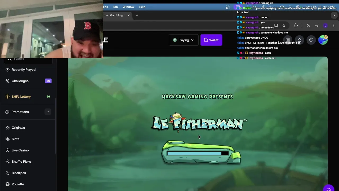Open Live Casino category
Viewport: 339px width, 191px height.
[20, 150]
